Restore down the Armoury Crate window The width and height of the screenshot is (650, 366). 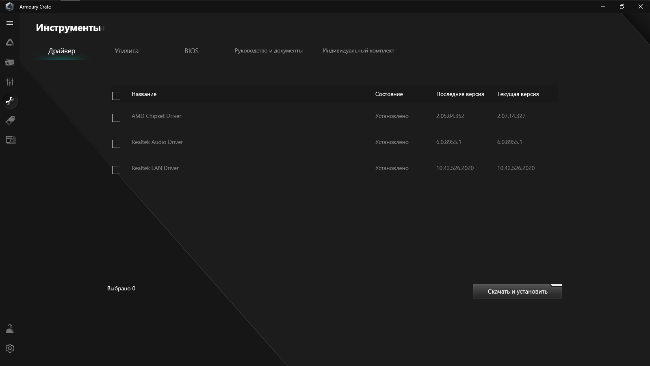pyautogui.click(x=622, y=7)
